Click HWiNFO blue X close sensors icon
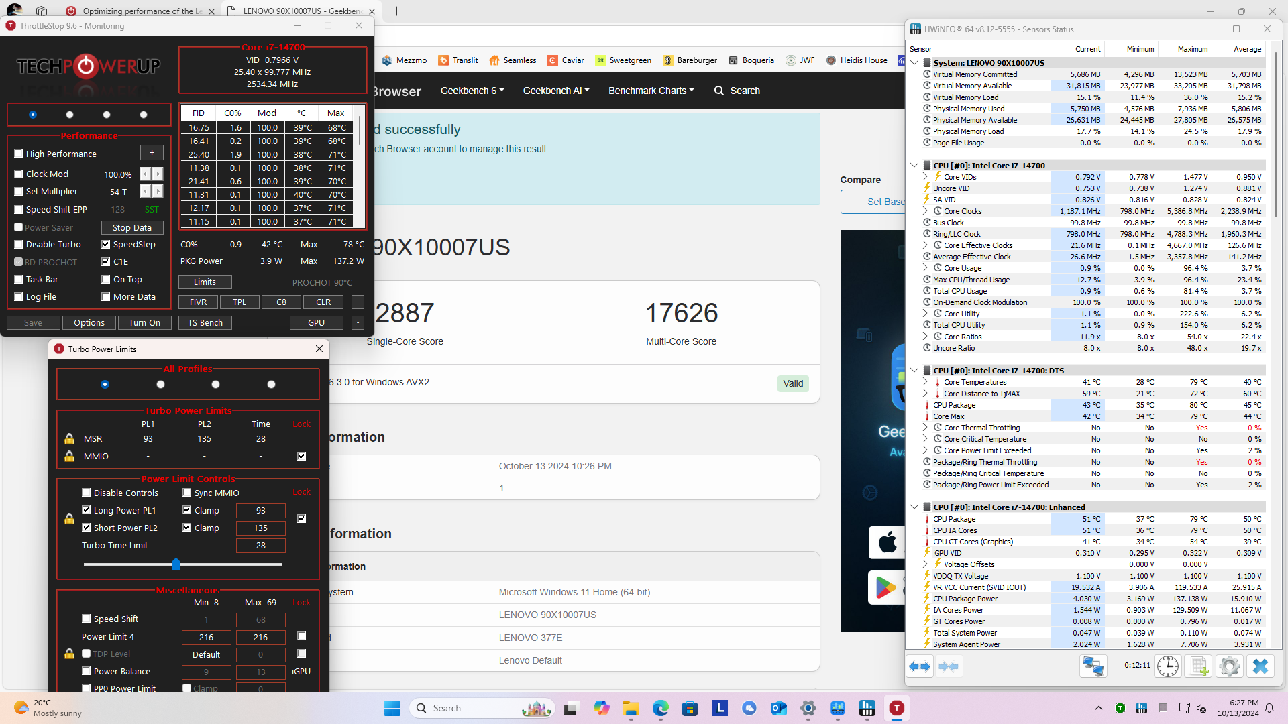1288x724 pixels. coord(1260,666)
